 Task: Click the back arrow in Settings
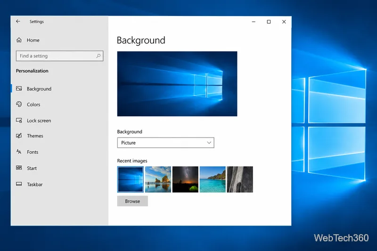[x=18, y=21]
